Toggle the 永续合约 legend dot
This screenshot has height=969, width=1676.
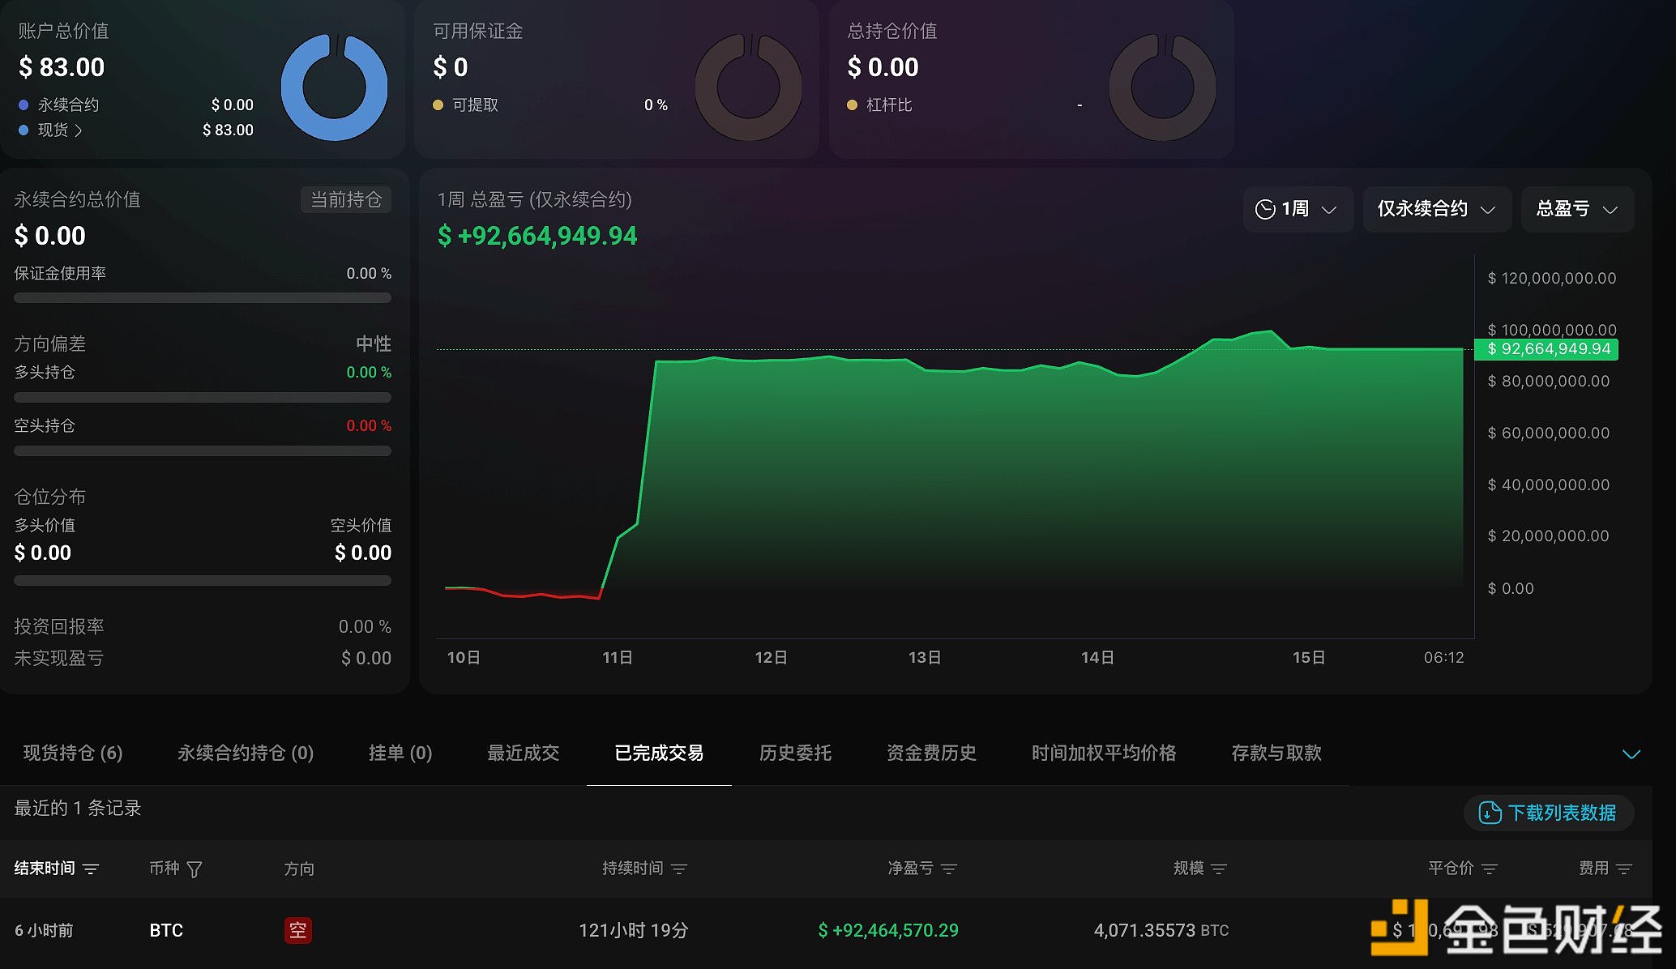point(23,104)
